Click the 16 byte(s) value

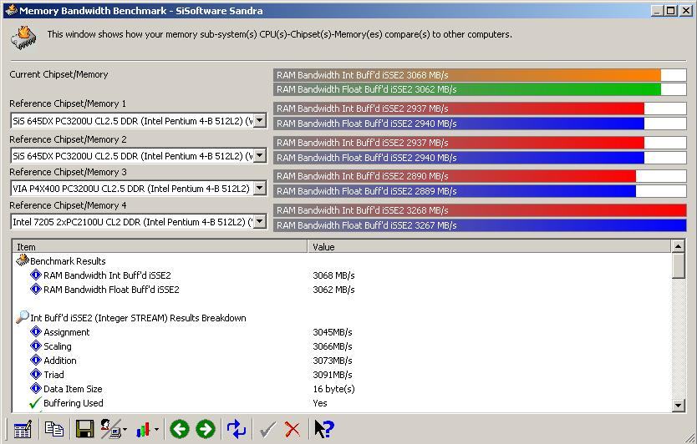pyautogui.click(x=333, y=389)
